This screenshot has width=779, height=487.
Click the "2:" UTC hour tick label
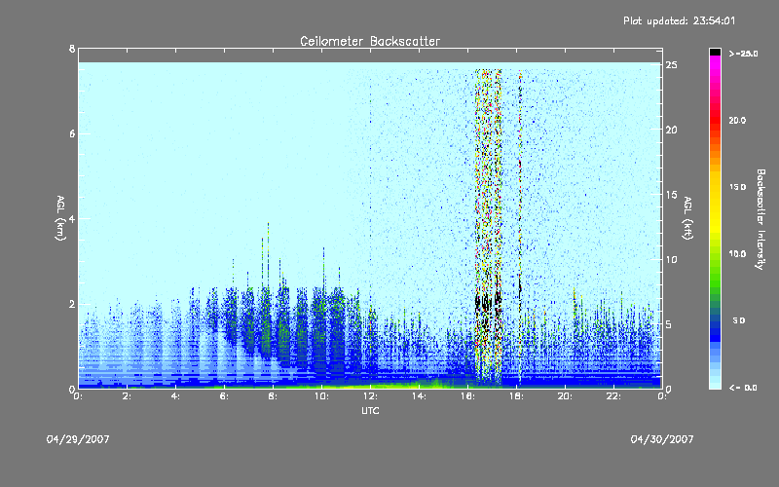point(128,396)
